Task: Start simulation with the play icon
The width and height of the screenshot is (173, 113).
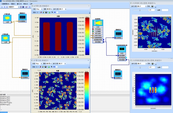Action: (2, 7)
